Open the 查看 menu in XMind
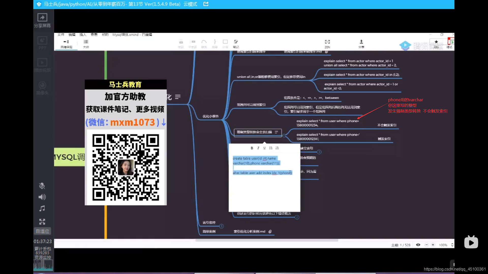Image resolution: width=488 pixels, height=274 pixels. 94,35
